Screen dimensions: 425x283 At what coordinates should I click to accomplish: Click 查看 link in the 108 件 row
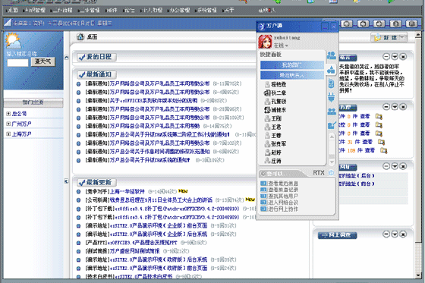coord(370,150)
